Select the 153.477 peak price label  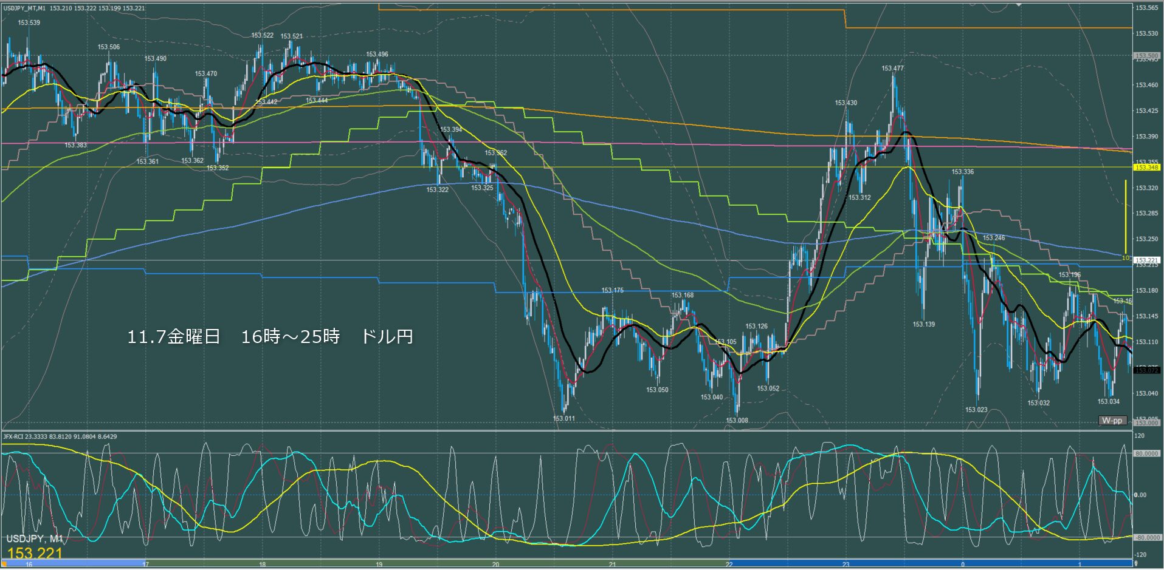tap(892, 68)
